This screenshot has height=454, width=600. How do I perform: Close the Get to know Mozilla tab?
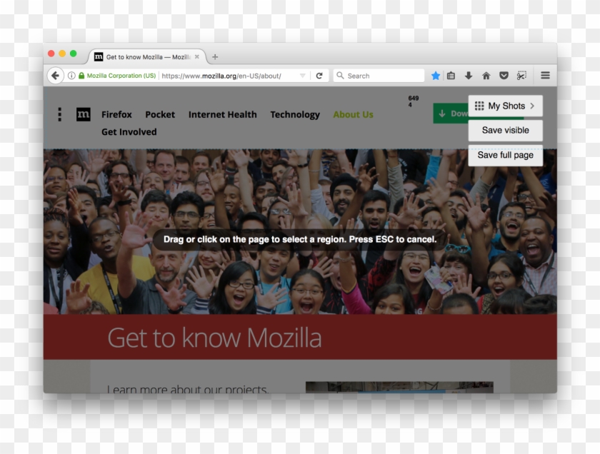197,57
